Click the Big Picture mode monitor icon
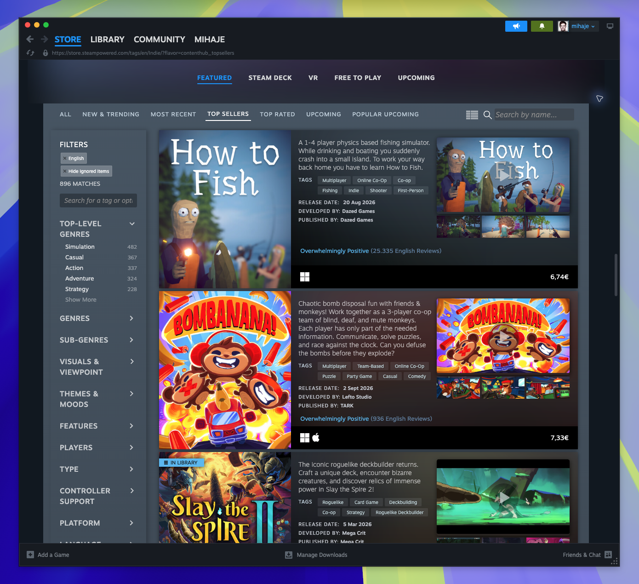Viewport: 639px width, 584px height. click(x=610, y=26)
